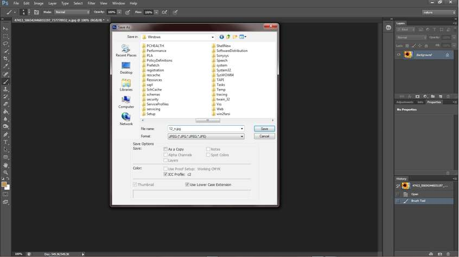This screenshot has width=459, height=257.
Task: Select the Eyedropper tool
Action: click(x=5, y=66)
